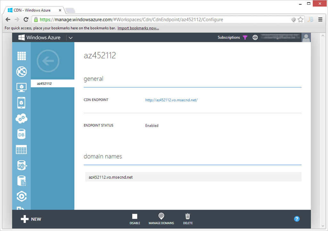Select Cloud Services gears icon

tap(21, 118)
